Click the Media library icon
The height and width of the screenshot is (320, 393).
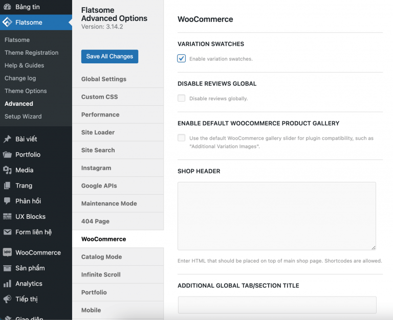7,170
